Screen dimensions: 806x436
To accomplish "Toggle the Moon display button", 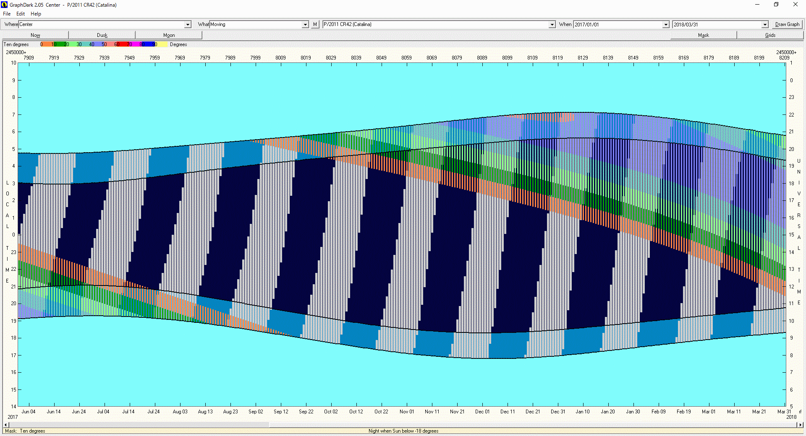I will [x=169, y=35].
